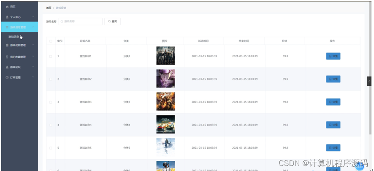Viewport: 374px width, 171px height.
Task: Open the collapsed side handle on right edge
Action: pyautogui.click(x=369, y=81)
